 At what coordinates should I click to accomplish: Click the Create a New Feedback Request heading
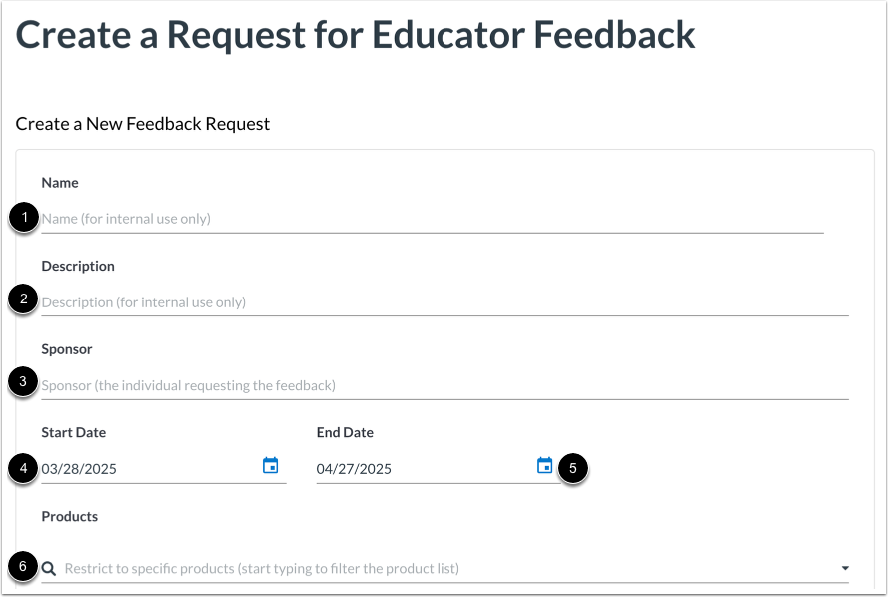(142, 123)
